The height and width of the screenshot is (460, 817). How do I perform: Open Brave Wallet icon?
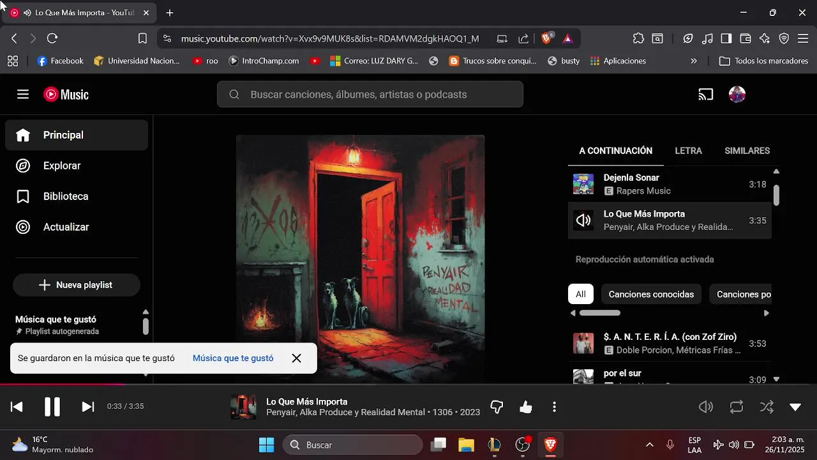[x=745, y=38]
